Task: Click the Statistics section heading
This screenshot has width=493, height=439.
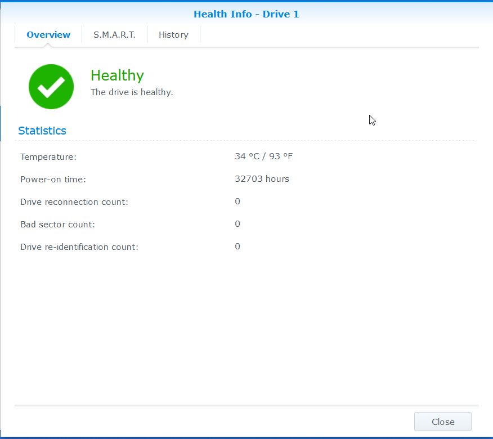Action: point(42,131)
